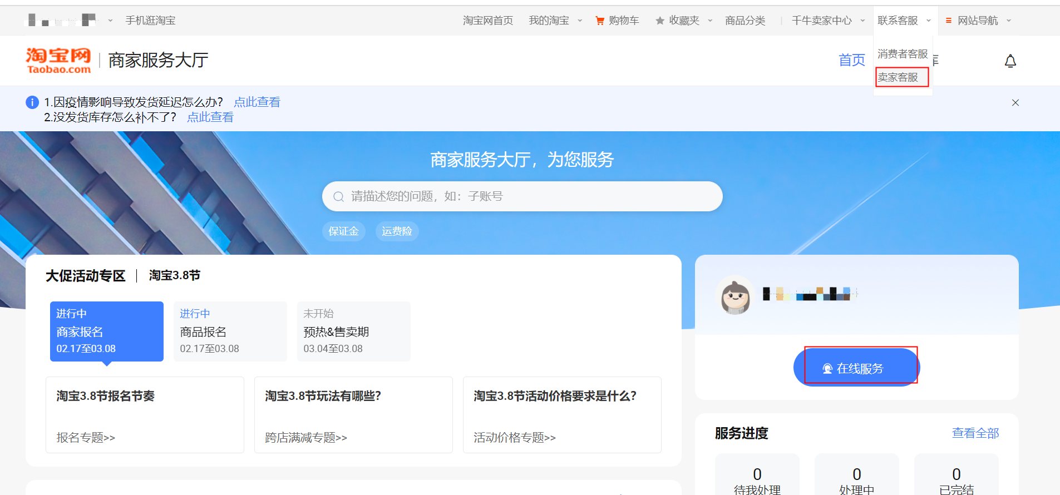The height and width of the screenshot is (495, 1060).
Task: Expand the 千牛卖家中心 dropdown
Action: point(862,21)
